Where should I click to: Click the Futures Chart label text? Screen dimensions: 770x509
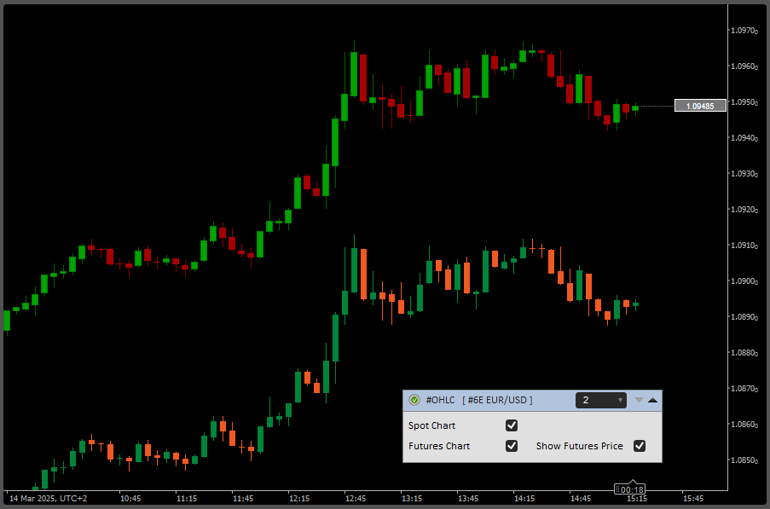[x=439, y=446]
